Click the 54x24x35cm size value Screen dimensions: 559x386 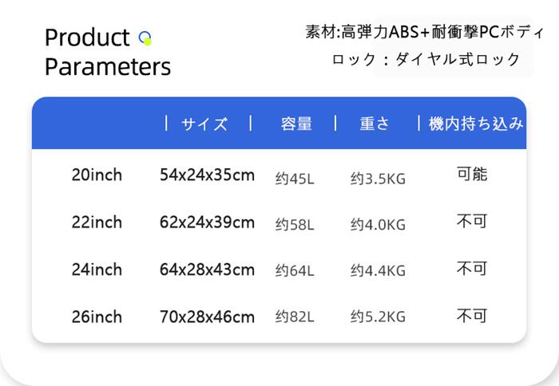coord(207,175)
